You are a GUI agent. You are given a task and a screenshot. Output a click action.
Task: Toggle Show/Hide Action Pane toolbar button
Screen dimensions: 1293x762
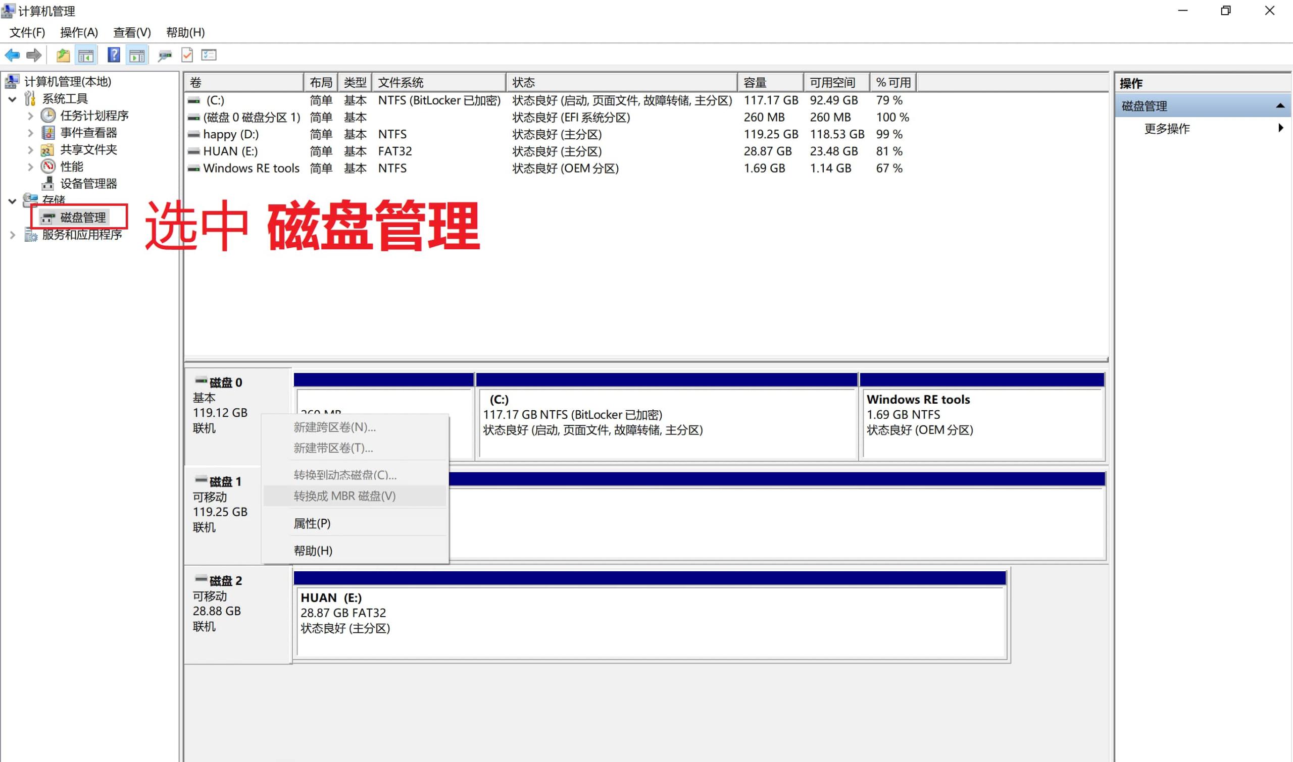coord(137,56)
